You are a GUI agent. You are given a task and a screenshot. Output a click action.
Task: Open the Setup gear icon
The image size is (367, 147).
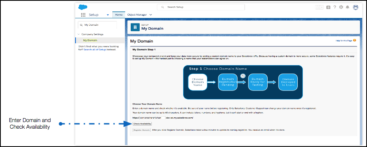tap(341, 7)
